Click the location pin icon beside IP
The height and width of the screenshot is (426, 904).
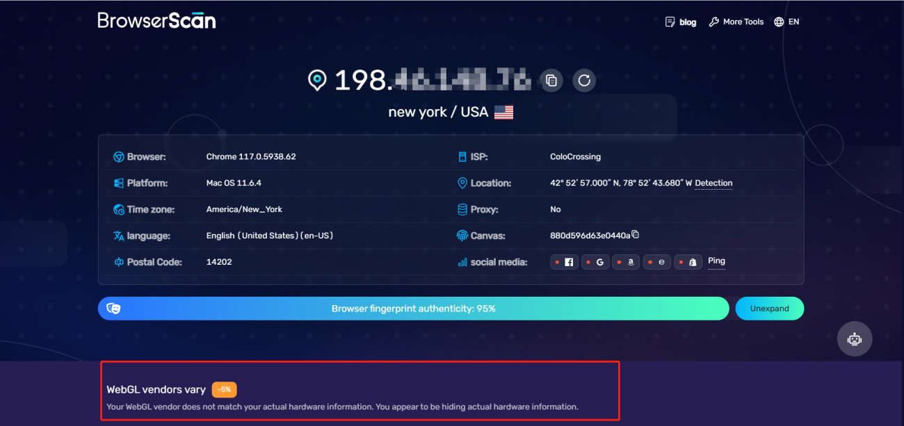[x=317, y=80]
